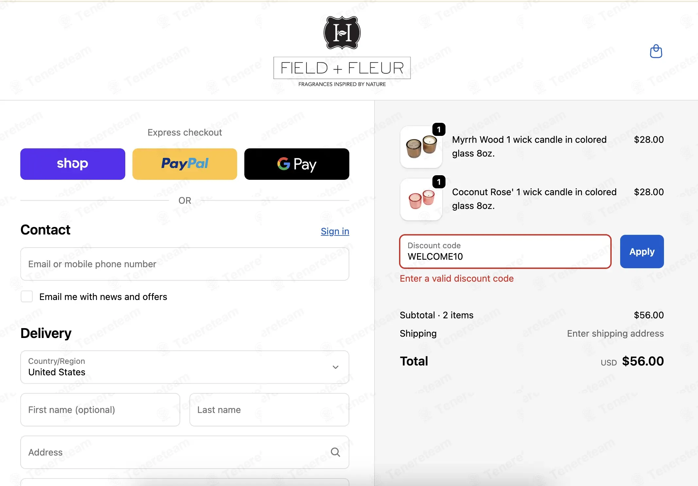
Task: Focus the Email or mobile phone number field
Action: [x=185, y=264]
